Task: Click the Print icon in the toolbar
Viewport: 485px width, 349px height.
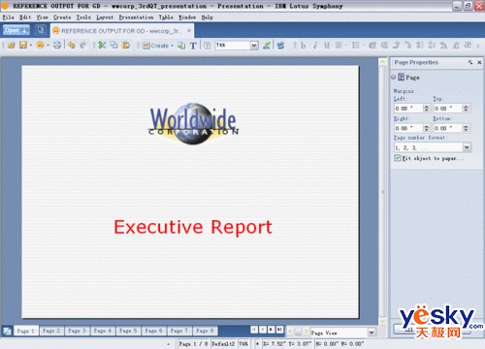Action: (x=57, y=46)
